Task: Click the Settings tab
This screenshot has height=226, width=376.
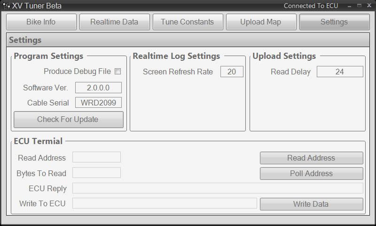Action: 334,22
